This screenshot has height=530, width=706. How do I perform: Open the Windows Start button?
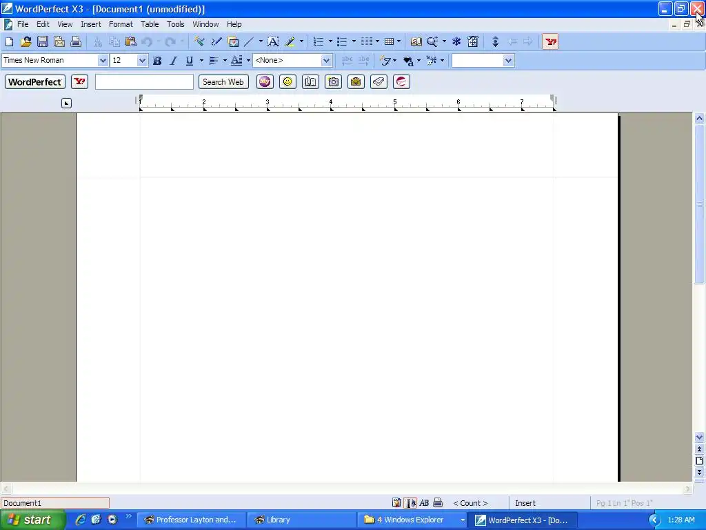[32, 520]
